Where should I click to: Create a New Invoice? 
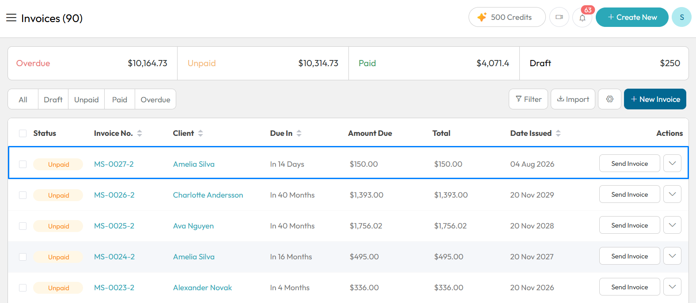(655, 99)
